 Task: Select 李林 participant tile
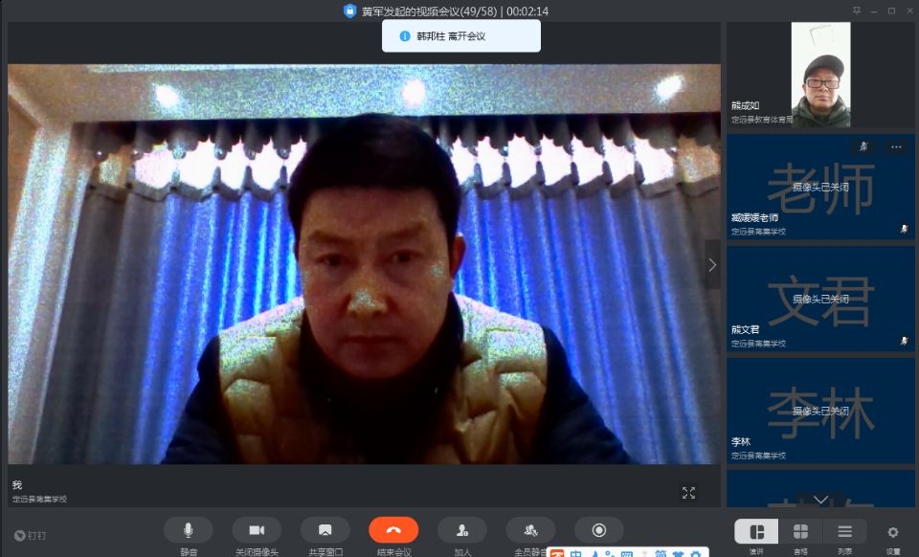pyautogui.click(x=820, y=412)
